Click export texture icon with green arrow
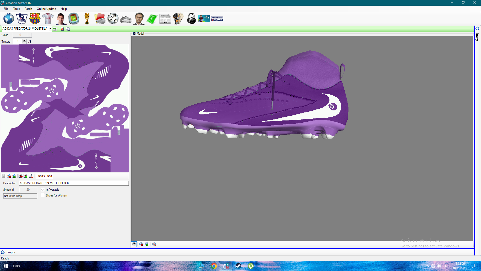 (14, 176)
